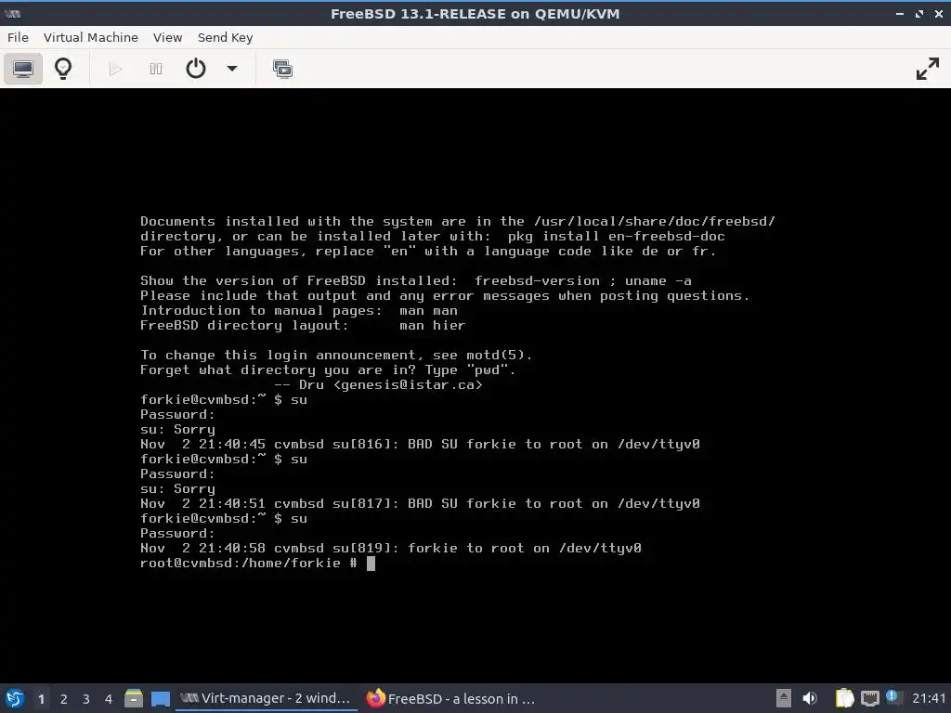Click the 21:41 clock
This screenshot has height=713, width=951.
[929, 698]
